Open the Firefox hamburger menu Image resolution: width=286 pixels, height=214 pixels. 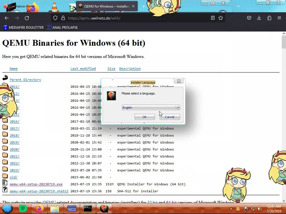pyautogui.click(x=279, y=18)
